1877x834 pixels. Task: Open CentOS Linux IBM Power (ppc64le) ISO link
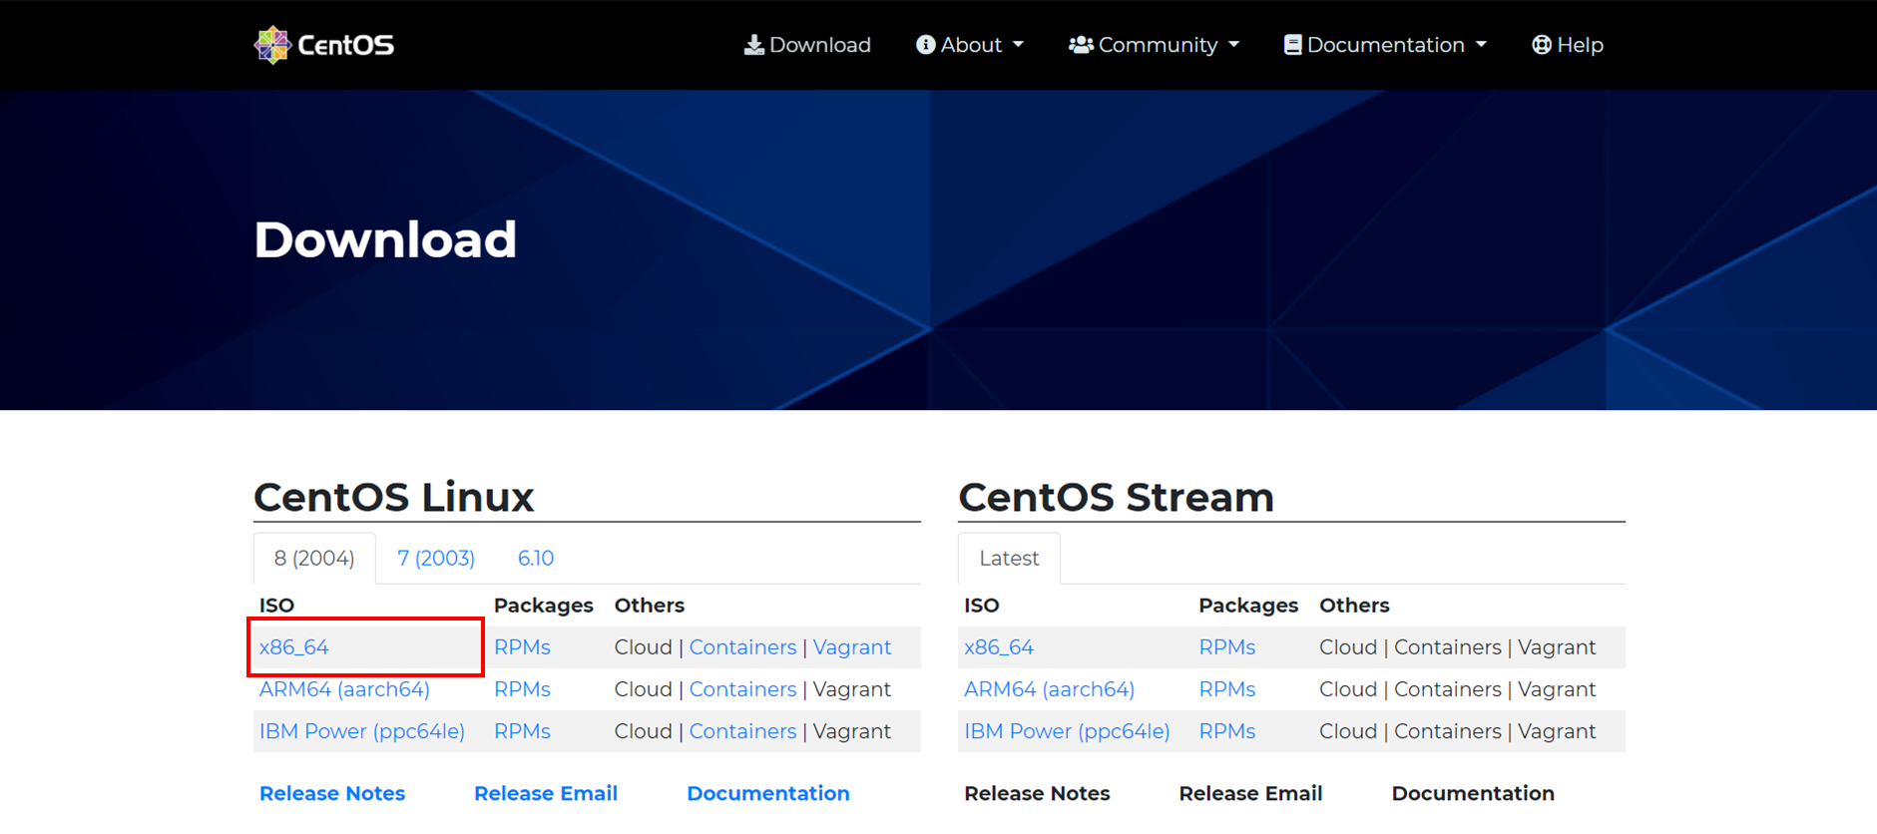pos(362,731)
